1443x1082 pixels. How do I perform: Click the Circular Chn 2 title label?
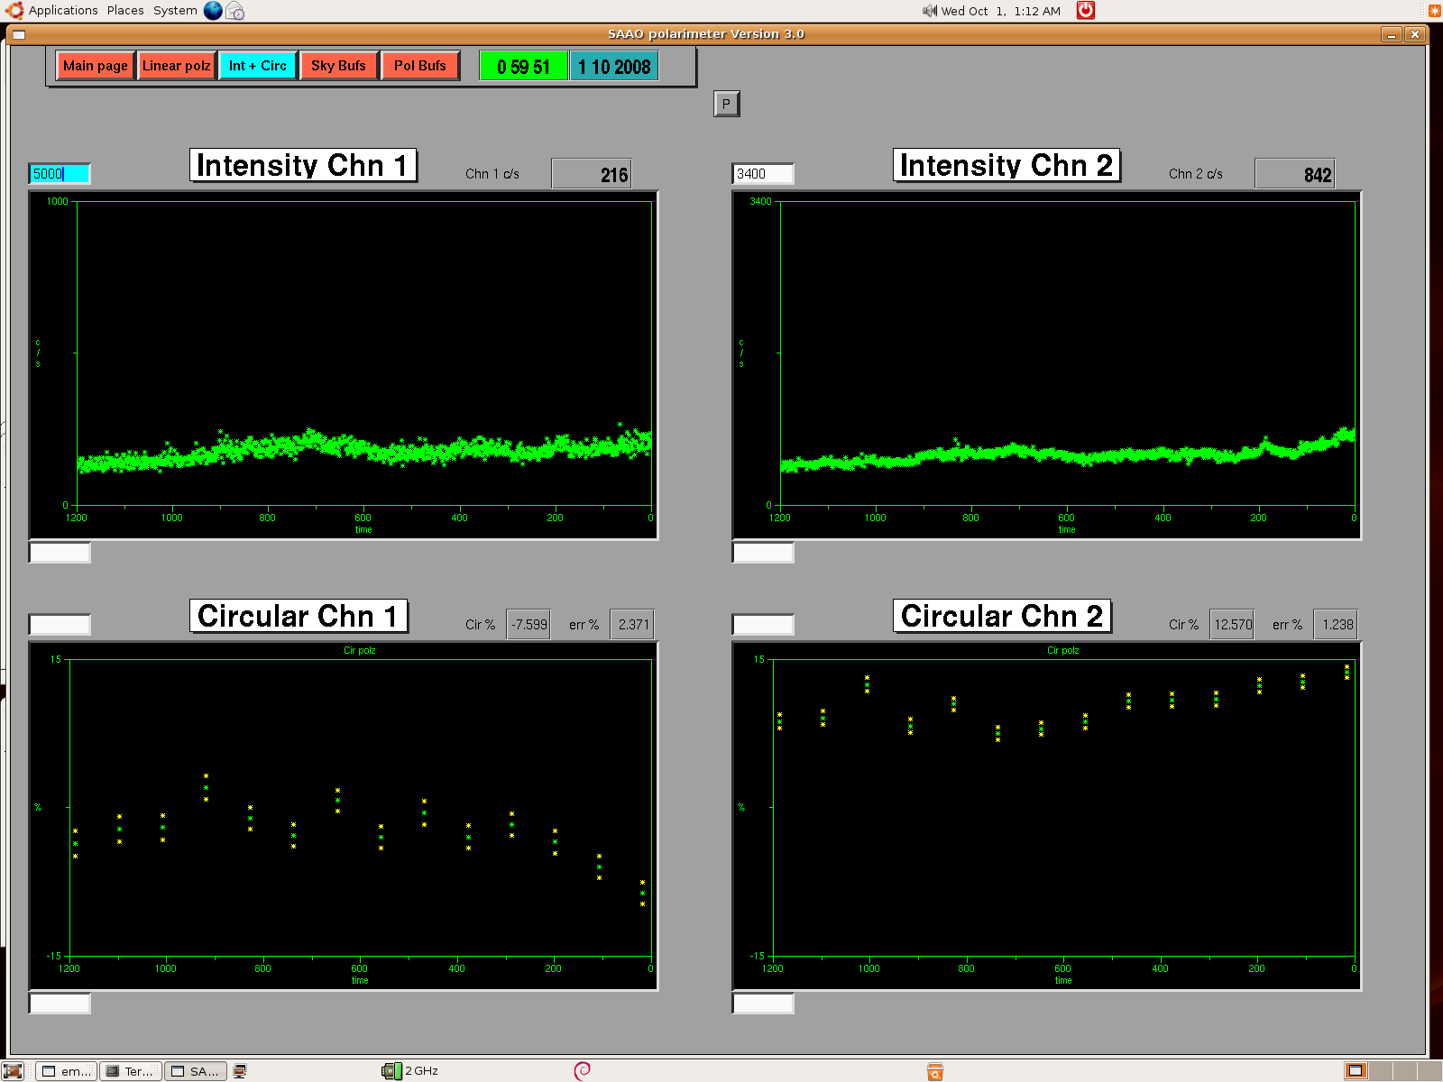[1002, 616]
